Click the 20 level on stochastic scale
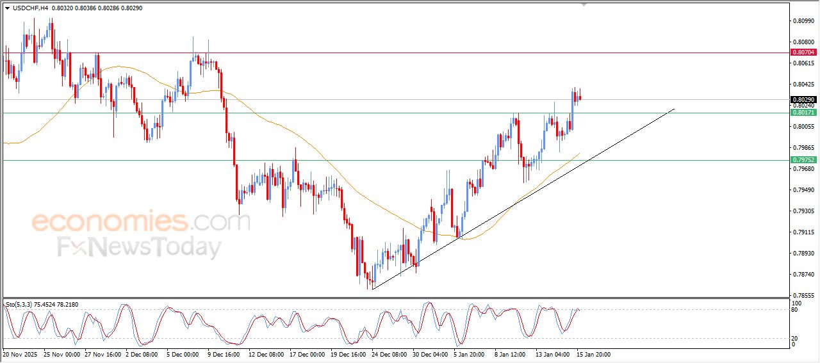This screenshot has width=820, height=363. pos(795,337)
